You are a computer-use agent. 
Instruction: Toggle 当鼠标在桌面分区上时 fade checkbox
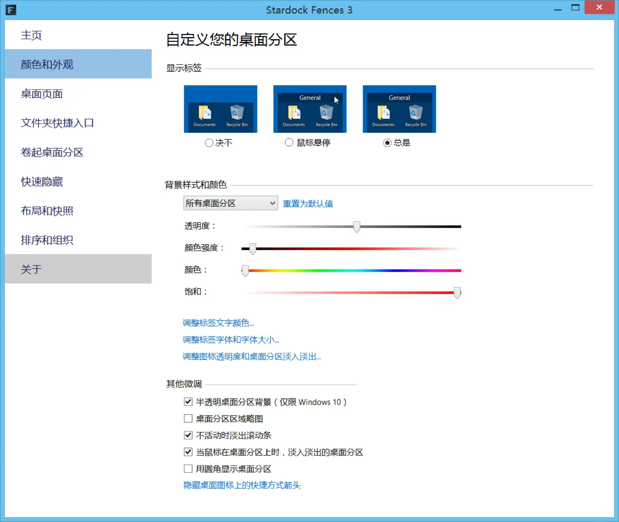point(188,452)
